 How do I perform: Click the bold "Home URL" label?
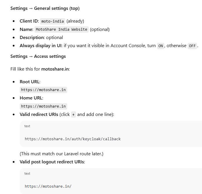[31, 98]
